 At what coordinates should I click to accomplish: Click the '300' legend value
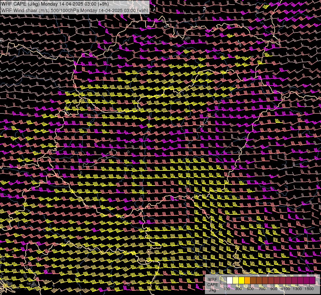tap(238, 289)
